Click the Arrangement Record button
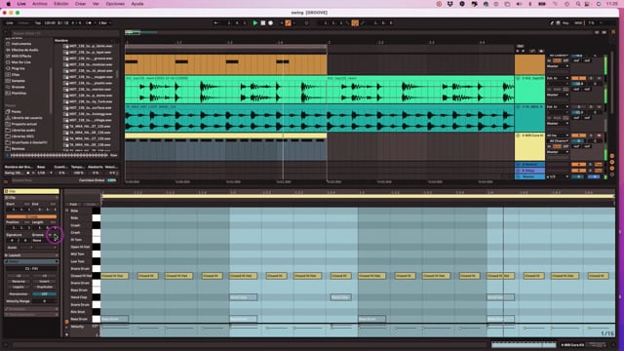The width and height of the screenshot is (624, 351). 271,23
